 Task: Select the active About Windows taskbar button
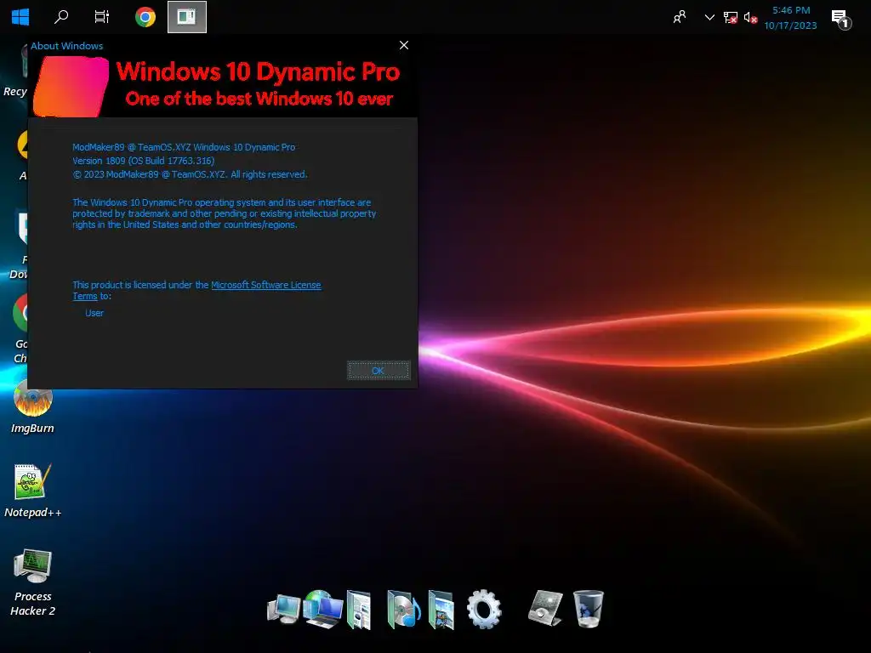click(186, 17)
